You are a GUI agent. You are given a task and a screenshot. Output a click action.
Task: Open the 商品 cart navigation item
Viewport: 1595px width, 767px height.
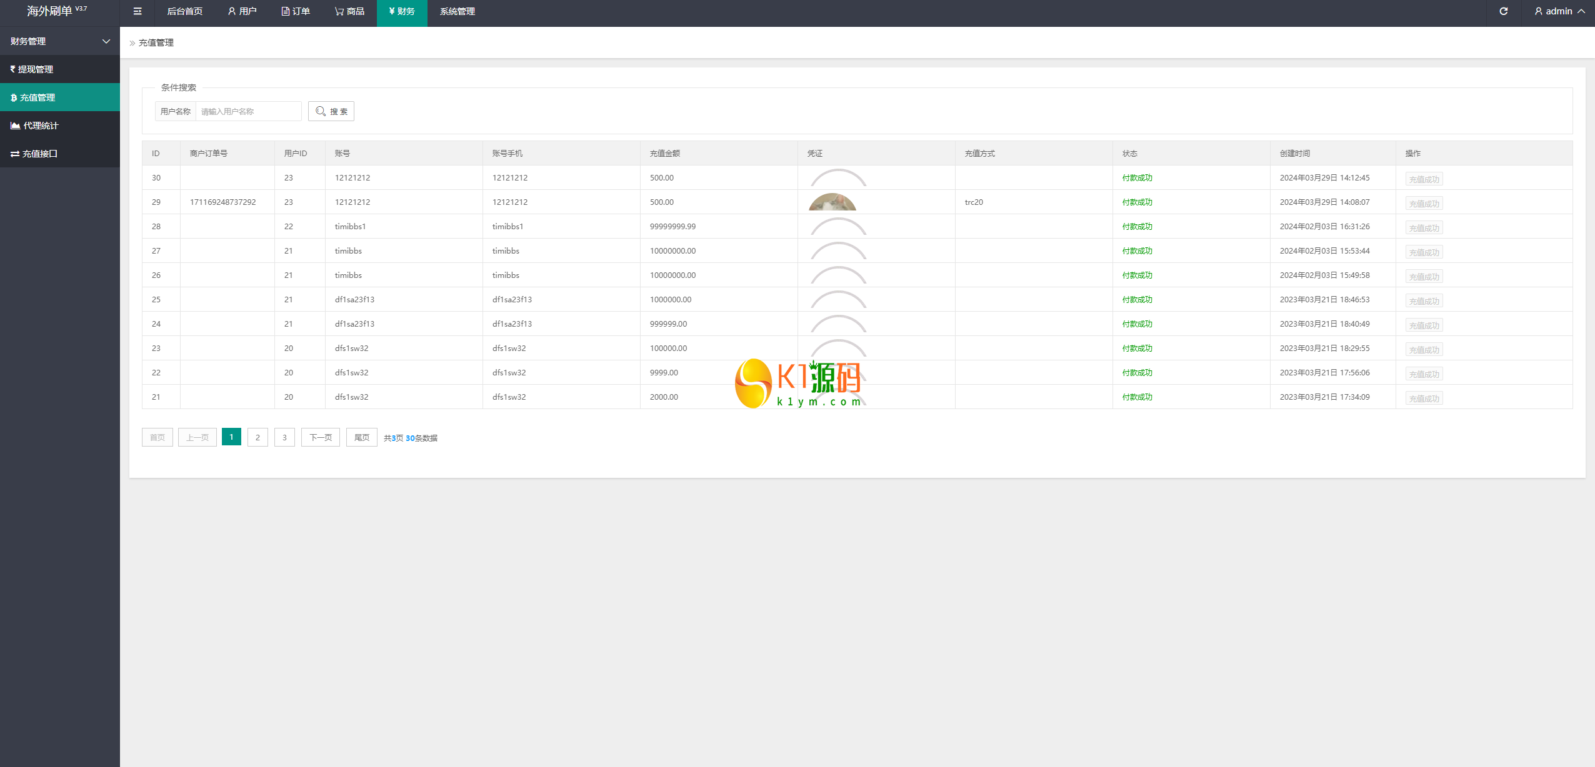349,11
